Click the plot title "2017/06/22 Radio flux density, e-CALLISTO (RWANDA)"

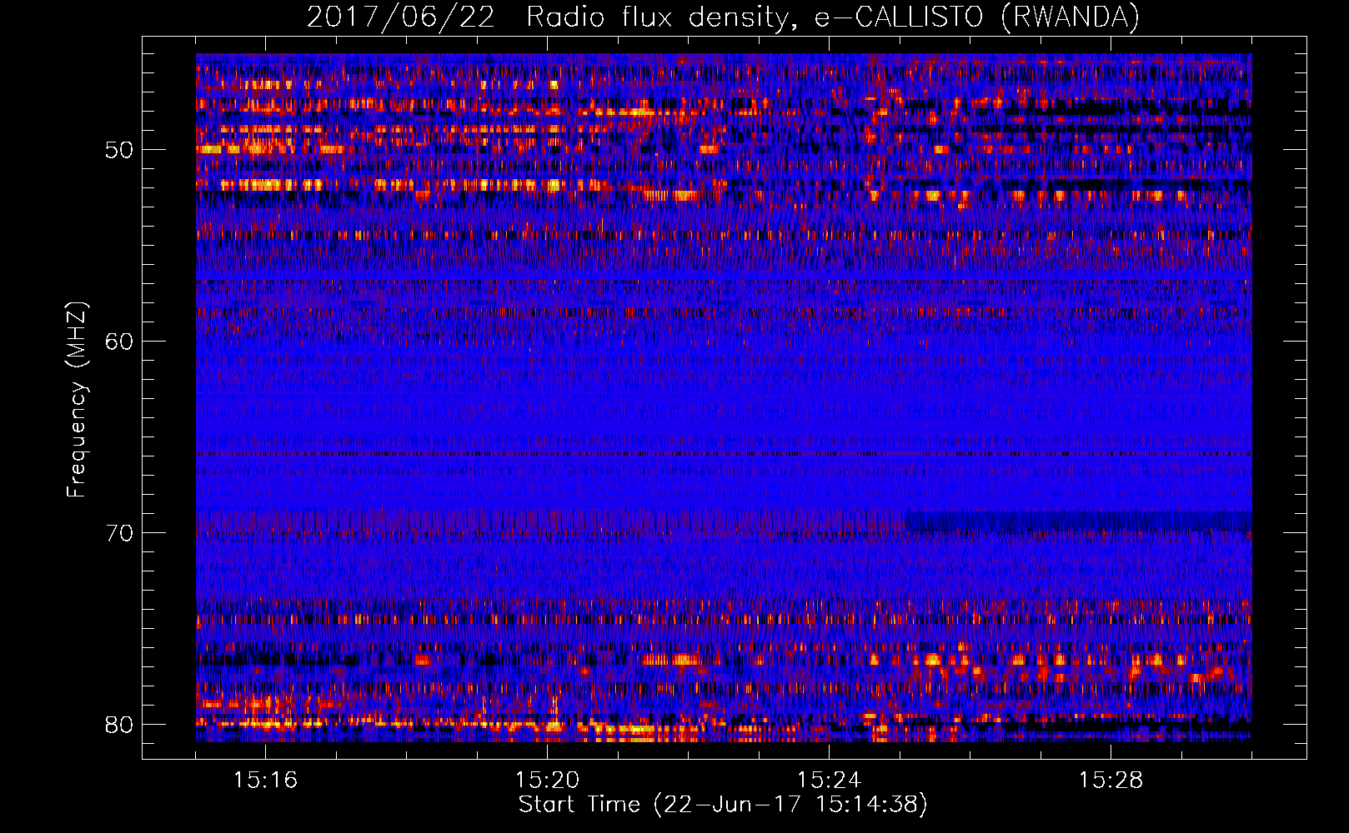click(x=723, y=17)
